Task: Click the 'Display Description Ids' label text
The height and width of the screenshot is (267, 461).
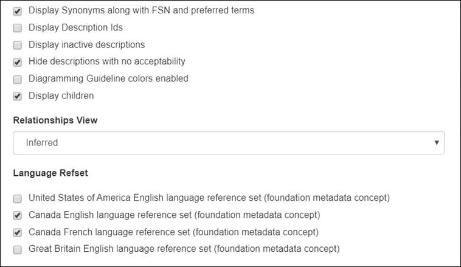Action: (75, 27)
